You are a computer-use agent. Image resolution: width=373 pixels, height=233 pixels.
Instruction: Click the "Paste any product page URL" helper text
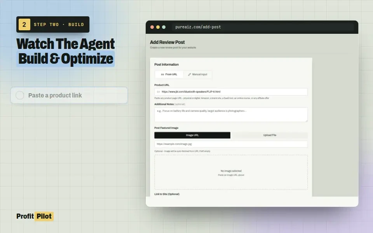tap(212, 98)
